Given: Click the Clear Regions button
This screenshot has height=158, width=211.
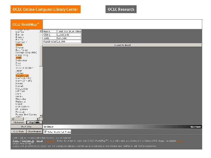Looking at the screenshot, I should [35, 131].
